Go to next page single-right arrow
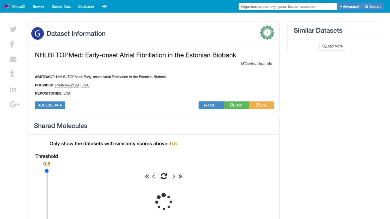 [174, 176]
